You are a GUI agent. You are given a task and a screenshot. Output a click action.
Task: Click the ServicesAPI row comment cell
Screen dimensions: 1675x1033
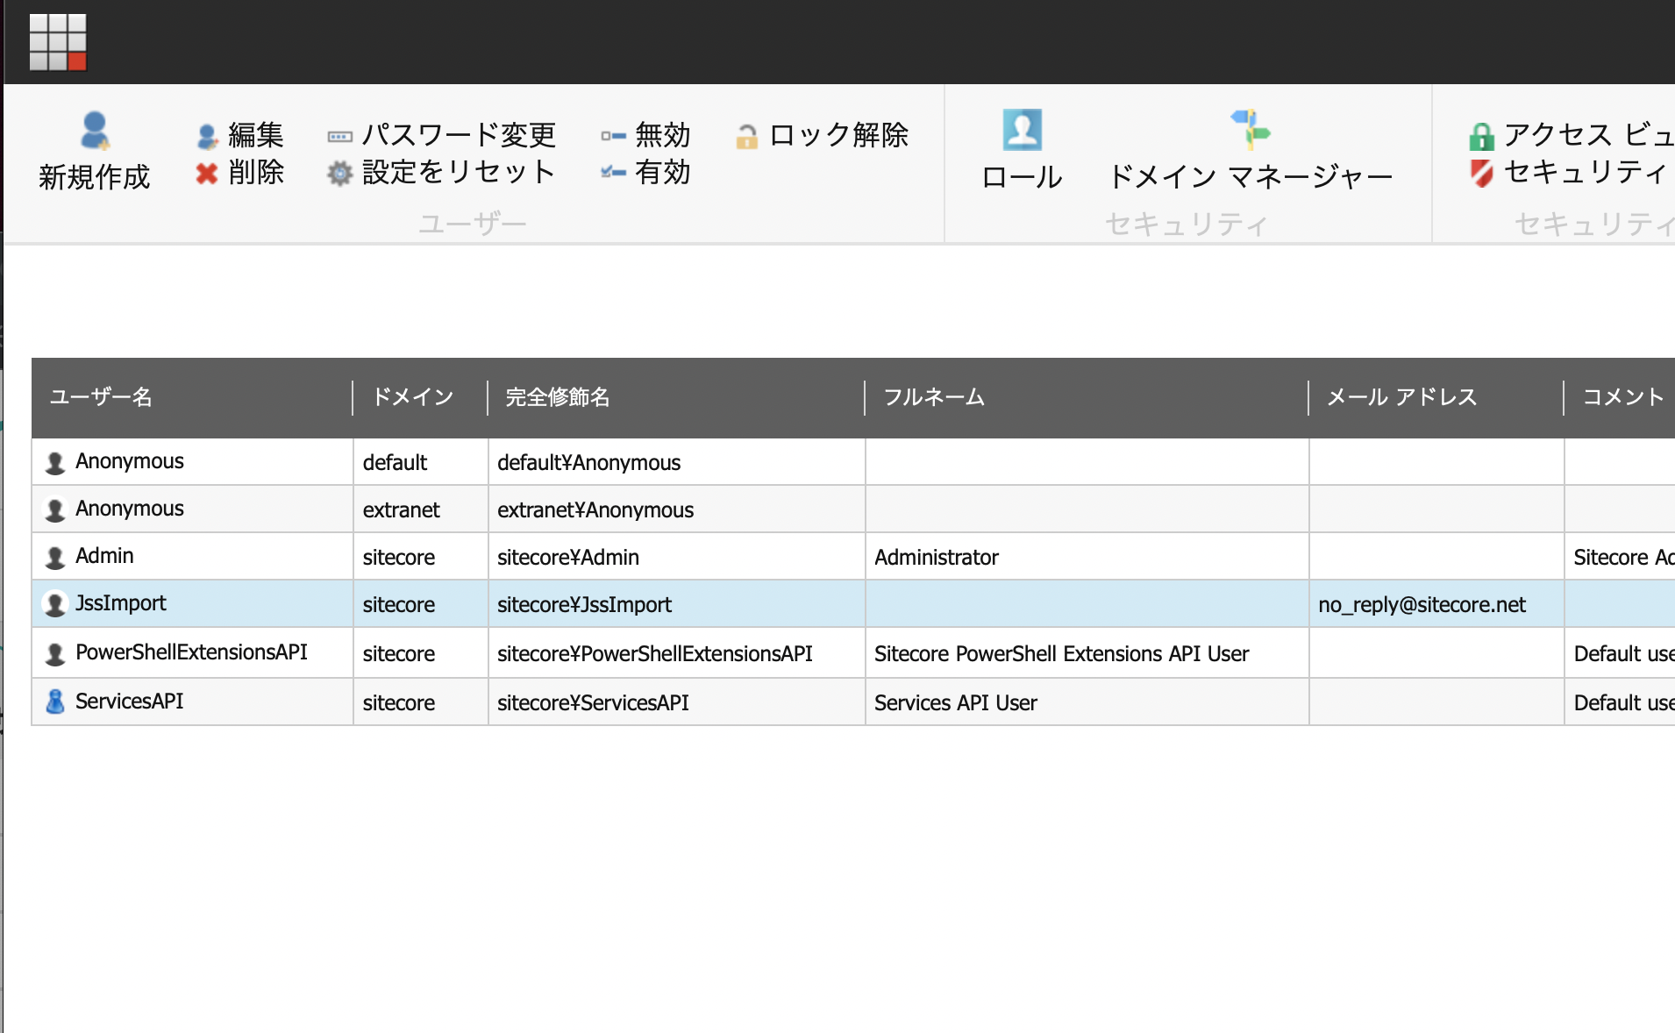pyautogui.click(x=1620, y=702)
